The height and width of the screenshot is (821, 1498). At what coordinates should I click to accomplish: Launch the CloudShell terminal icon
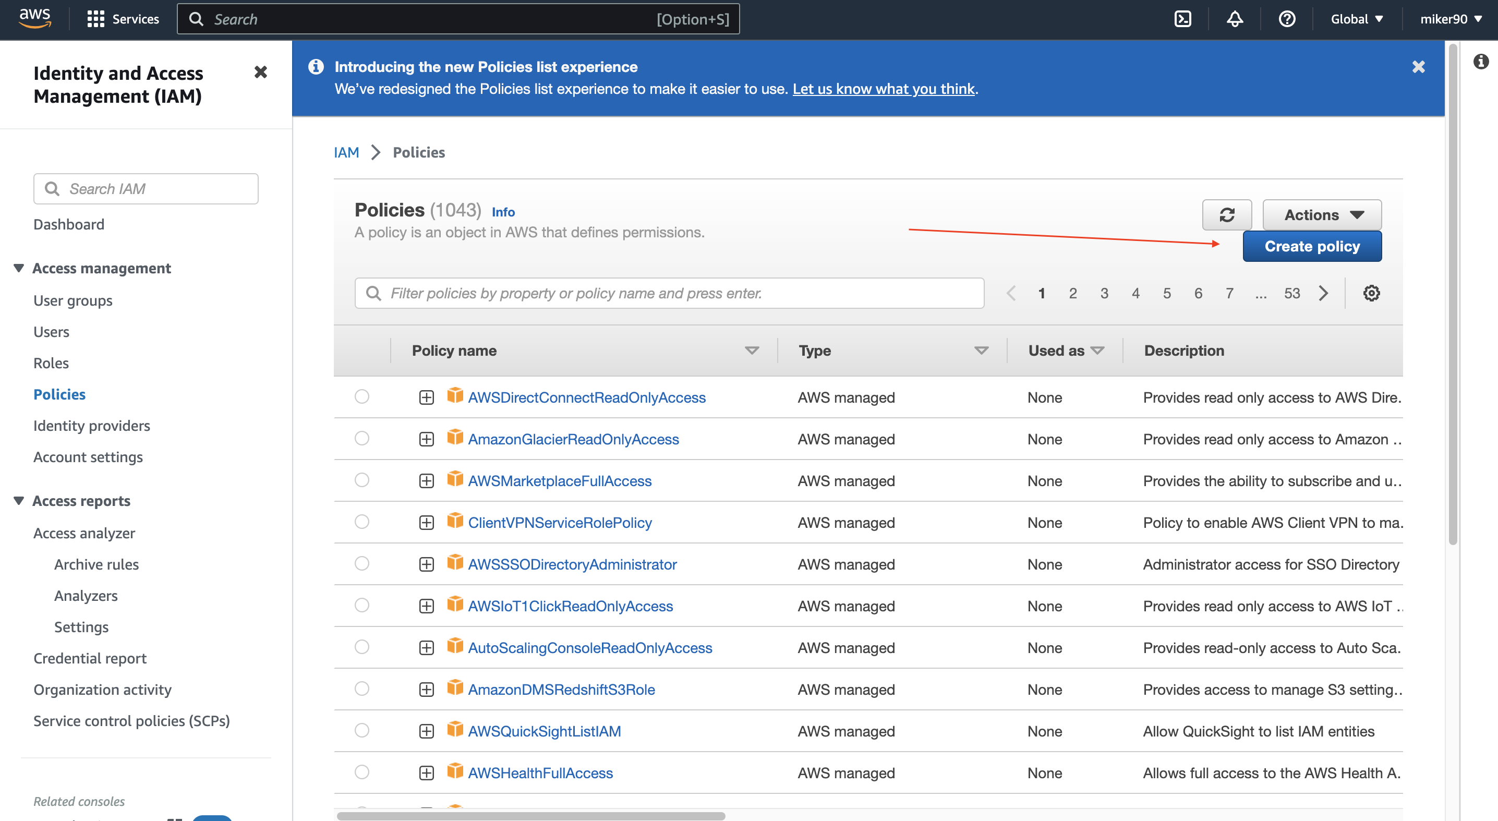tap(1183, 19)
